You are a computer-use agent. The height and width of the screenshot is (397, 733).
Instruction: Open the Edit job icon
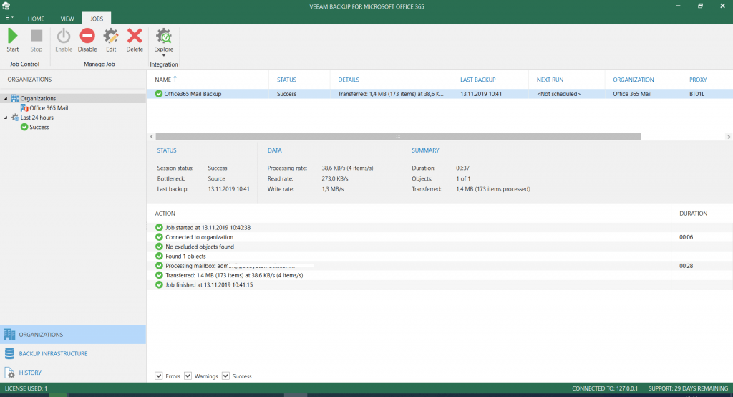point(111,36)
